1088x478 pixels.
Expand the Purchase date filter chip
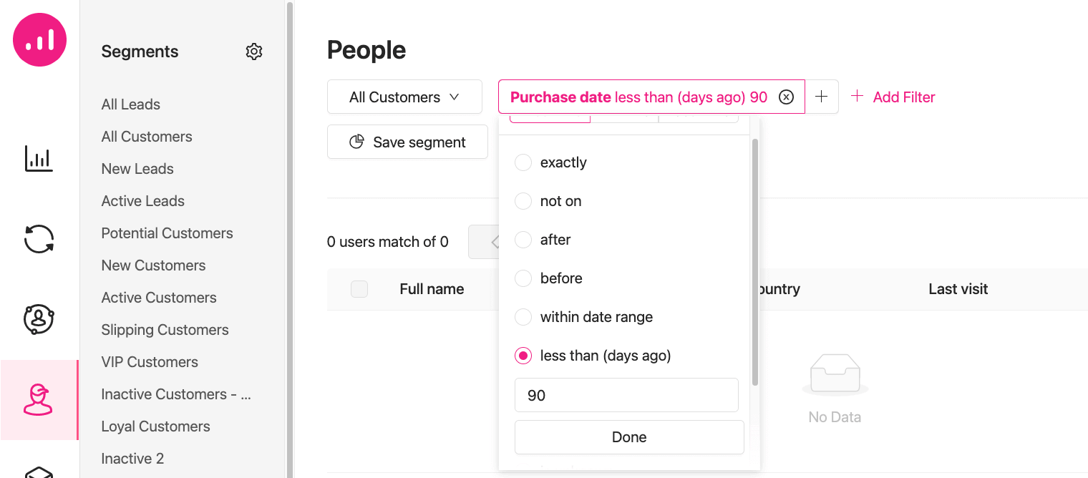pyautogui.click(x=638, y=97)
